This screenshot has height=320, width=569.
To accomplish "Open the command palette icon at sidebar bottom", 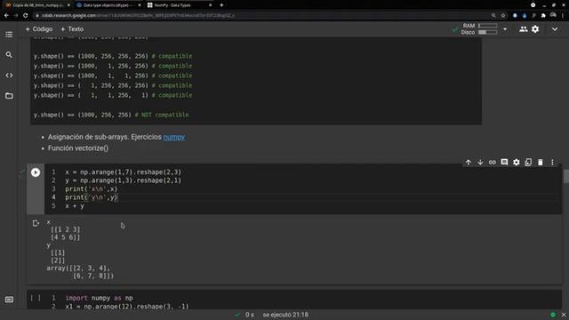I will click(x=9, y=300).
